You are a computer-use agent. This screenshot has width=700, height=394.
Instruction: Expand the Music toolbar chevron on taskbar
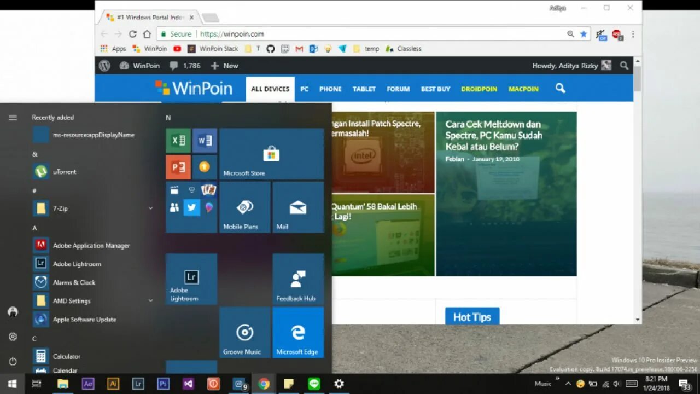[558, 379]
